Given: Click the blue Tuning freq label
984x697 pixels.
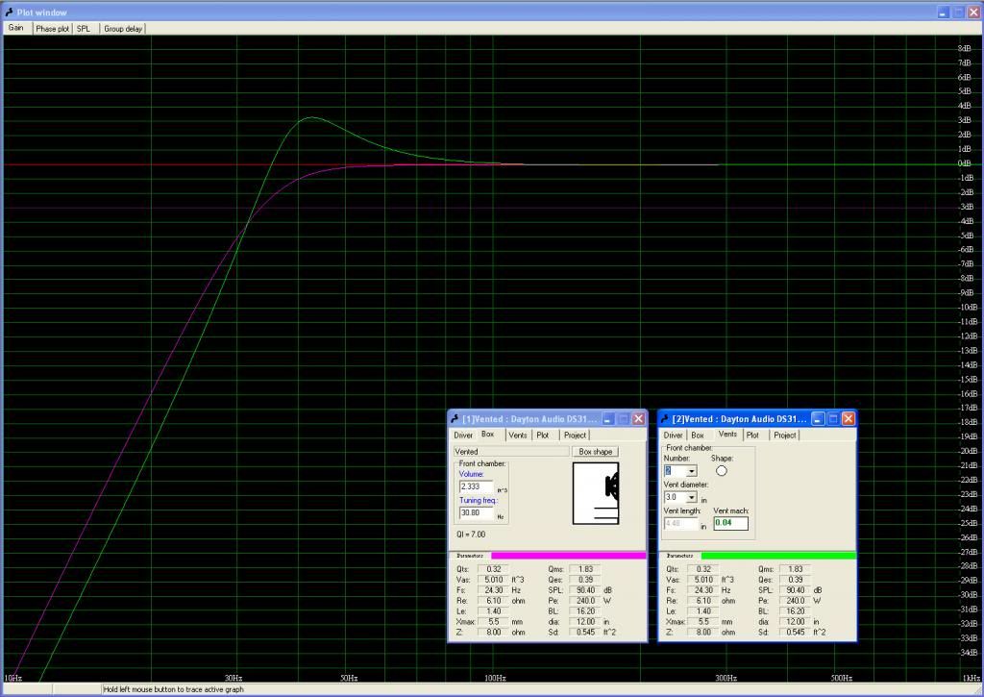Looking at the screenshot, I should [x=479, y=501].
